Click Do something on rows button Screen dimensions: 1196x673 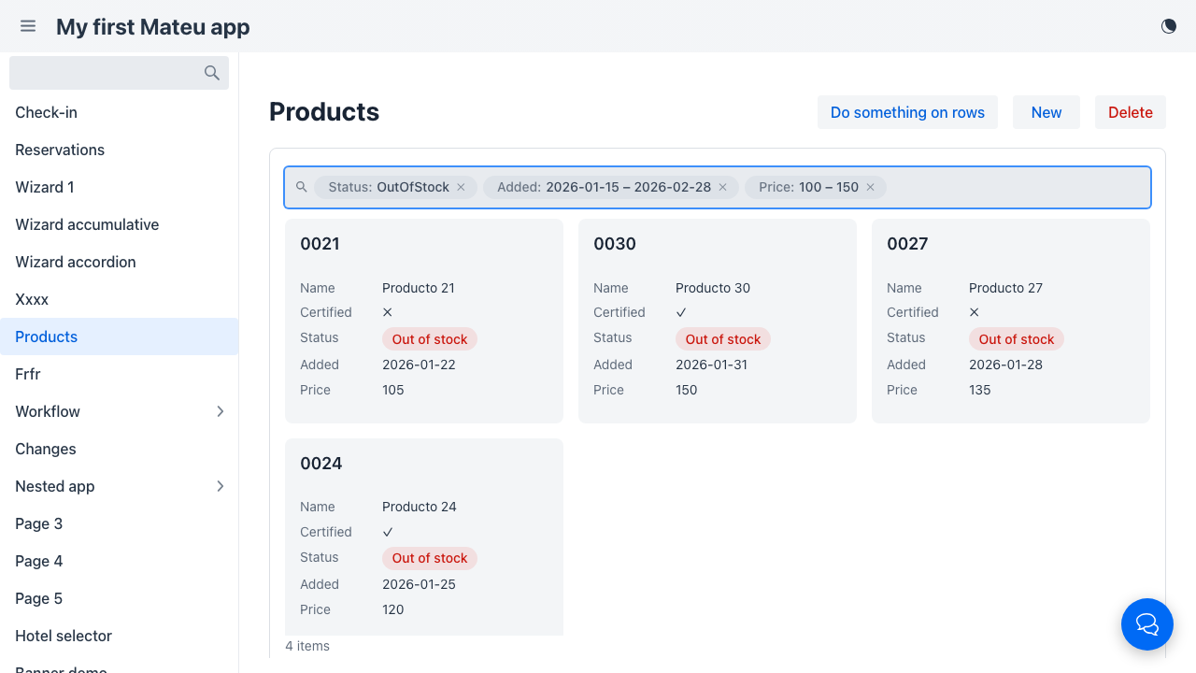[x=907, y=112]
